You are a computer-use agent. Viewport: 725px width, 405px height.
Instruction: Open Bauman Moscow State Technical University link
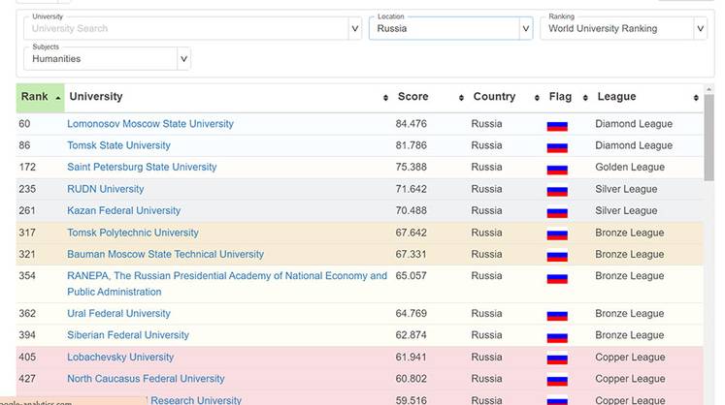166,255
